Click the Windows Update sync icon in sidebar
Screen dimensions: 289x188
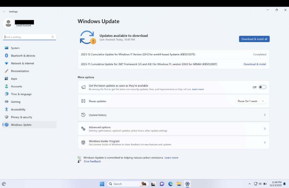point(6,125)
